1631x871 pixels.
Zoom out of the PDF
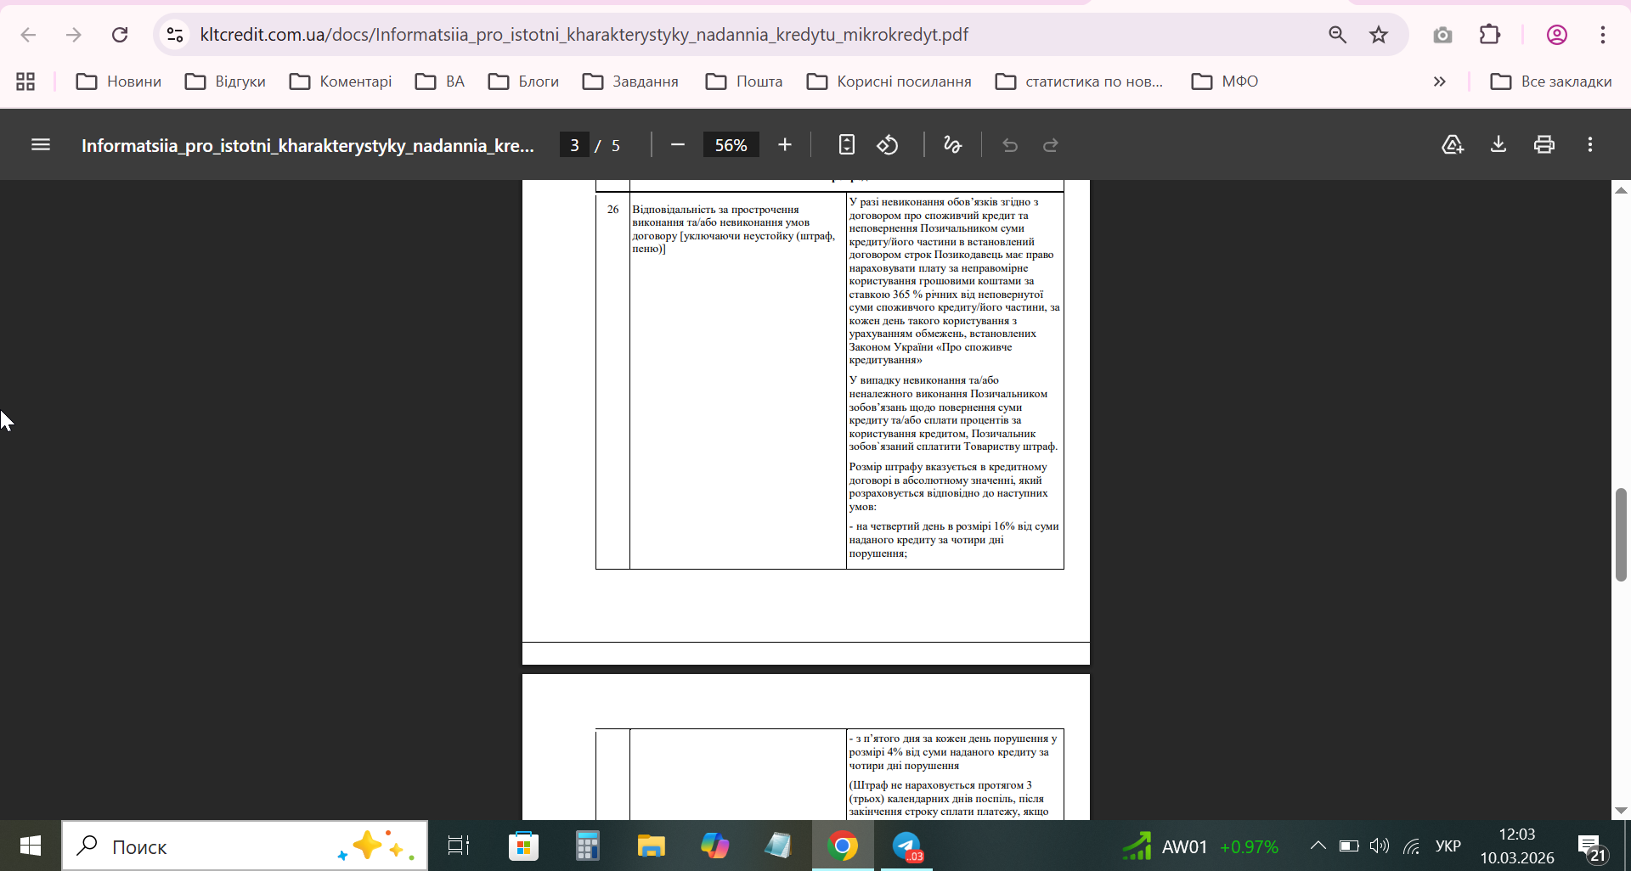(678, 145)
